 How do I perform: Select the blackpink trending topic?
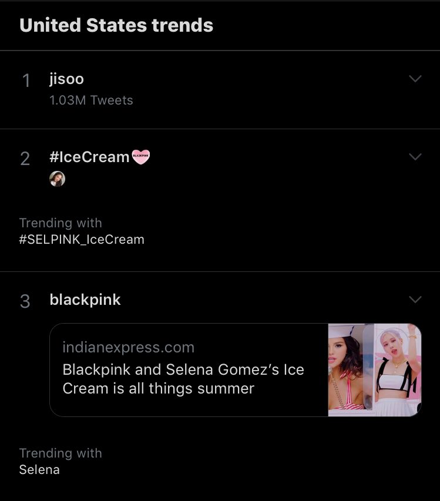coord(85,300)
